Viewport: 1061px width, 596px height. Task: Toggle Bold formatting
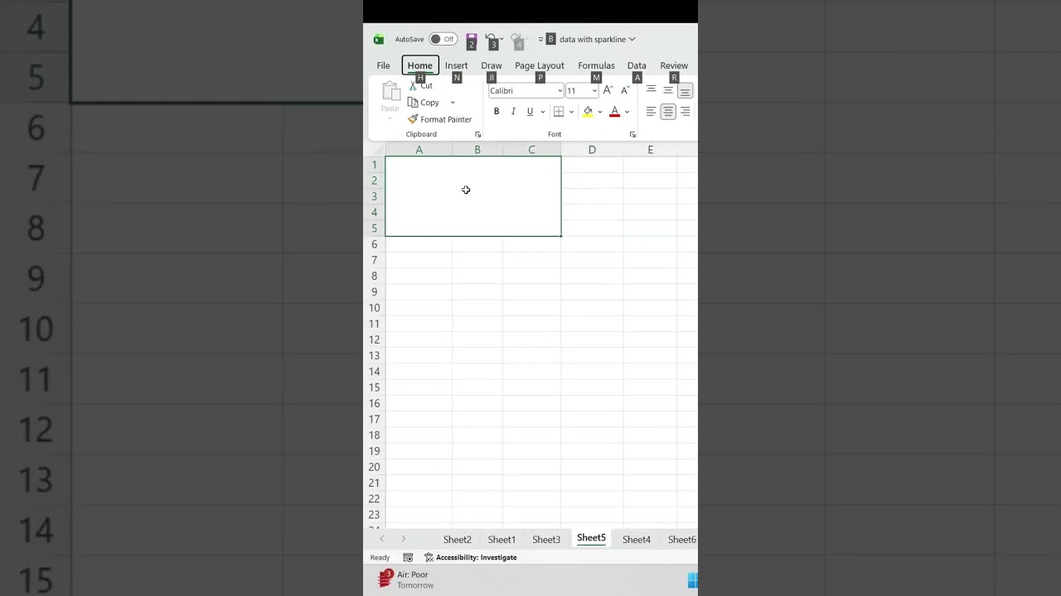(x=497, y=112)
